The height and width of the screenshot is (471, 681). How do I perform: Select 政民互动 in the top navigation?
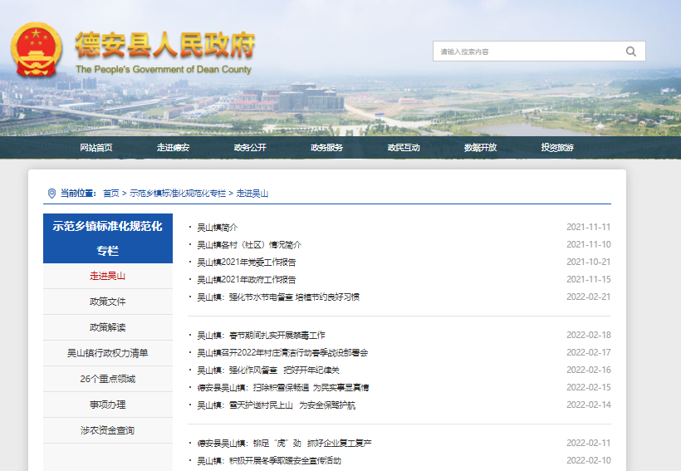(404, 148)
